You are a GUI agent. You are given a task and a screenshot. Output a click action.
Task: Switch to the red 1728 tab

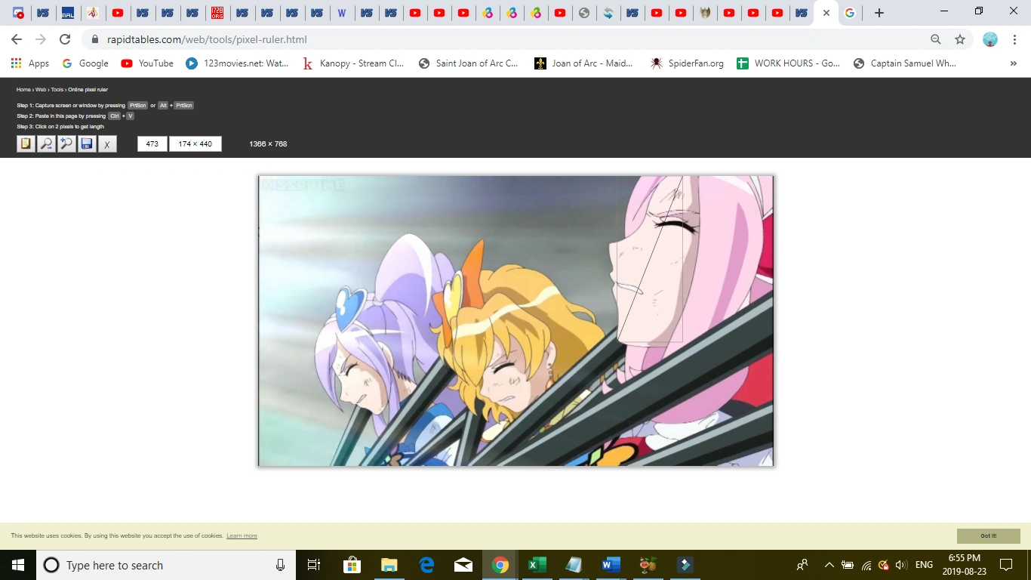[217, 13]
